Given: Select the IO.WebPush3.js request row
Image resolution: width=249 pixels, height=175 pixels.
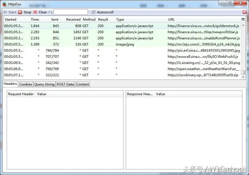Looking at the screenshot, I should point(122,57).
